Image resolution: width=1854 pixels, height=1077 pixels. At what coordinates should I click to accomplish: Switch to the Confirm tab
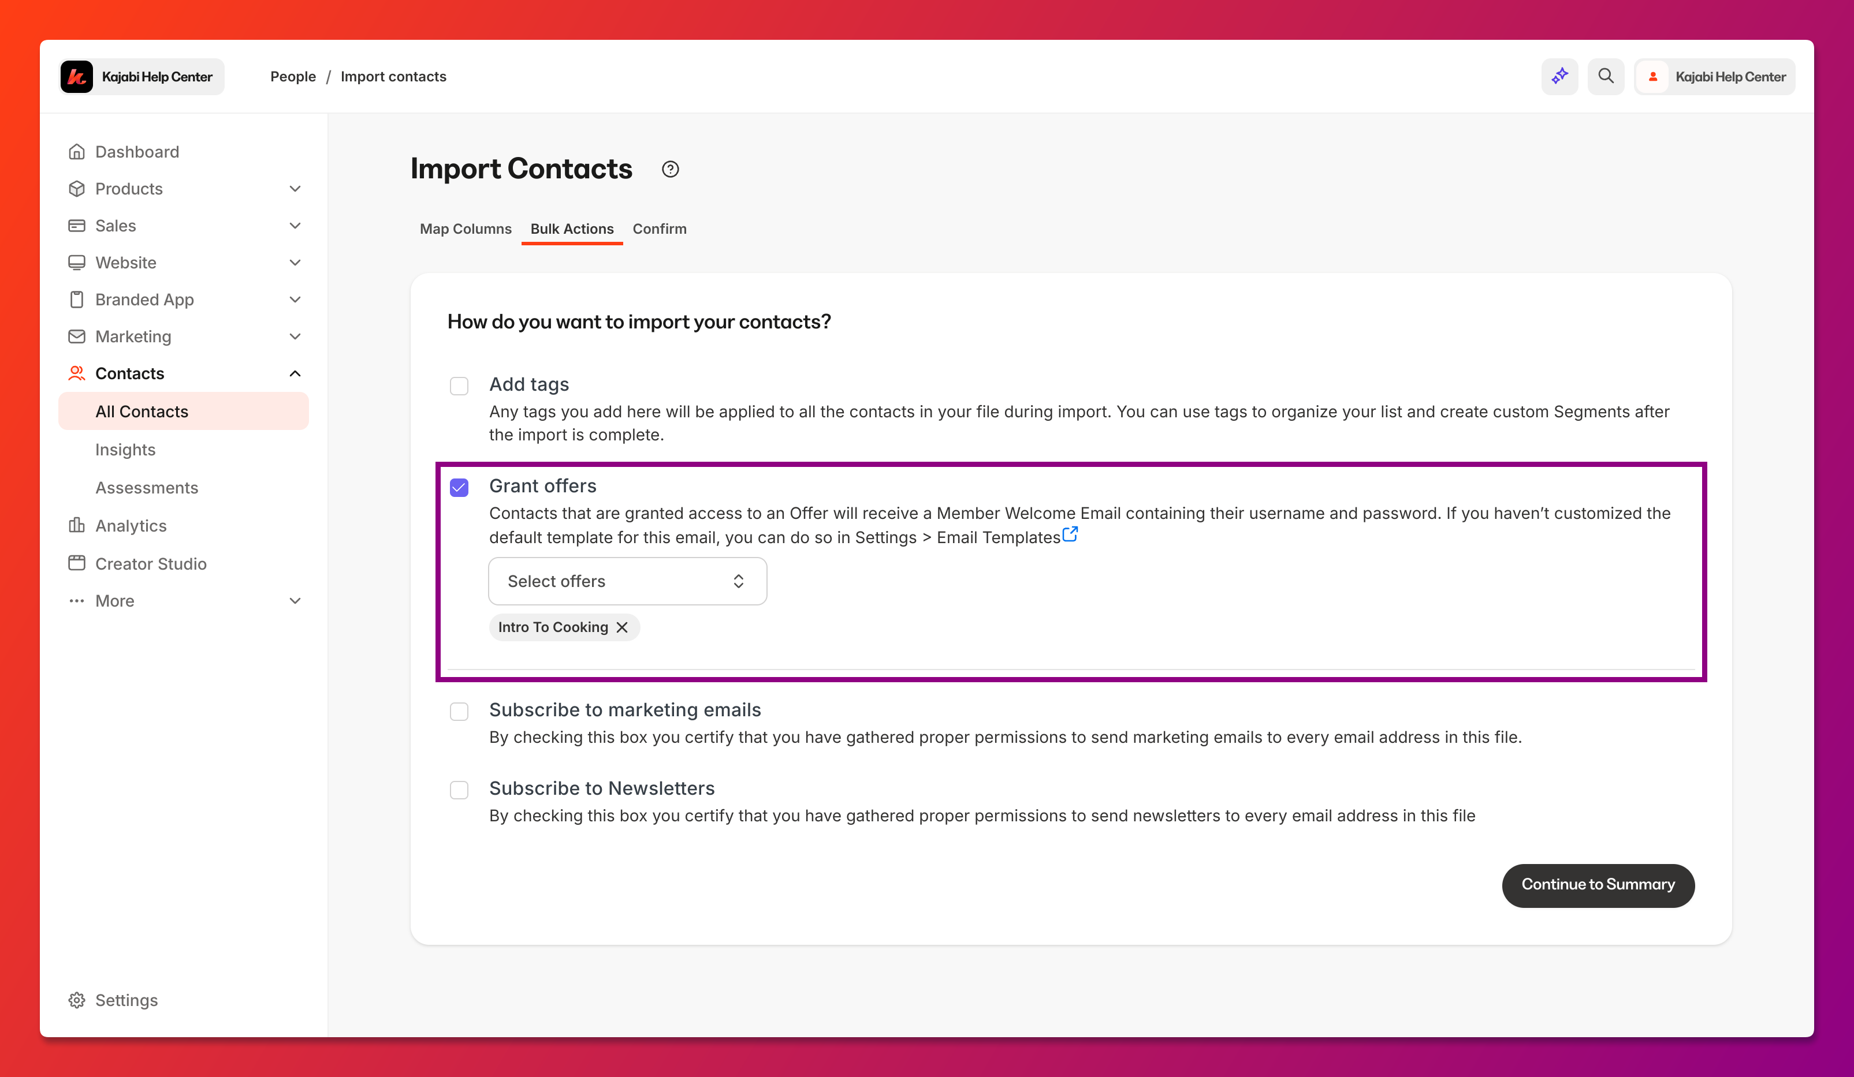click(x=659, y=229)
